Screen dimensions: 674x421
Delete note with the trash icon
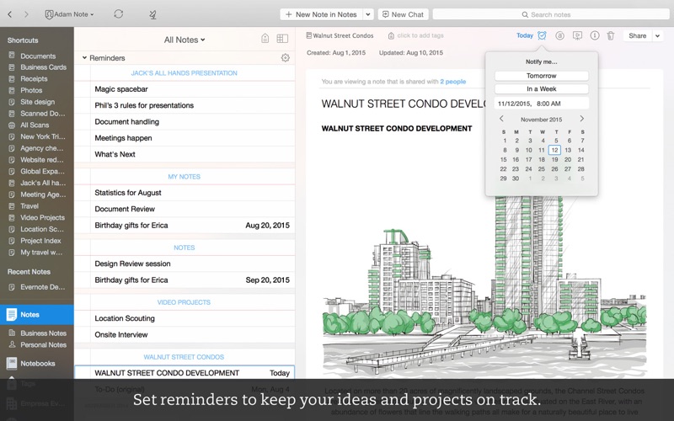point(611,36)
